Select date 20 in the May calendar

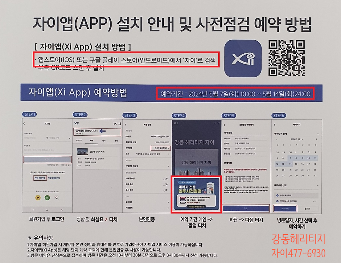[x=284, y=170]
